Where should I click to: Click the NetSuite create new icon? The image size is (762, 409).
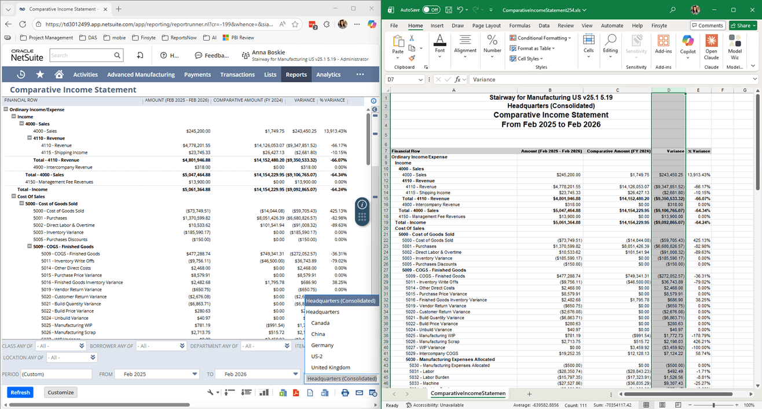(x=140, y=56)
